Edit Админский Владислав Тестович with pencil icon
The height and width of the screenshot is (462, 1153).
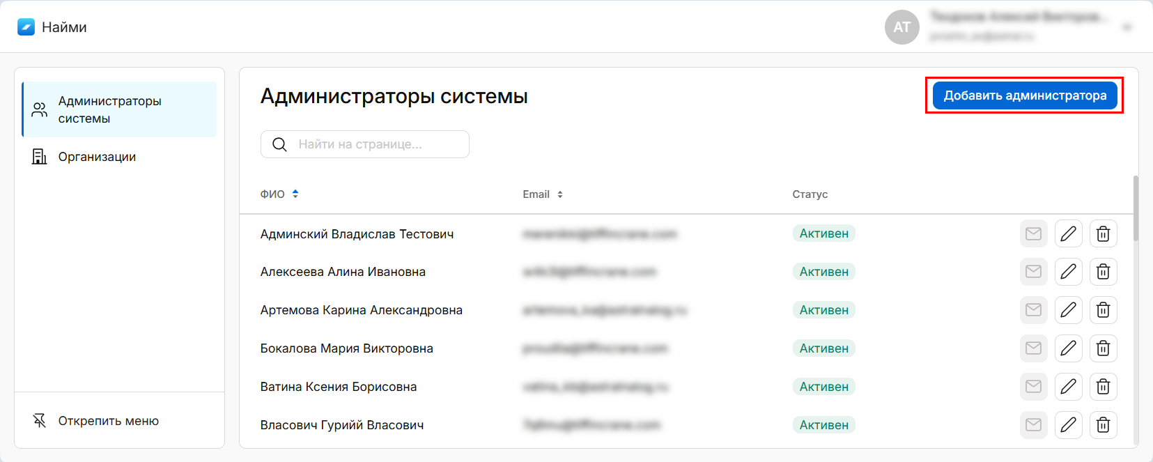coord(1068,233)
